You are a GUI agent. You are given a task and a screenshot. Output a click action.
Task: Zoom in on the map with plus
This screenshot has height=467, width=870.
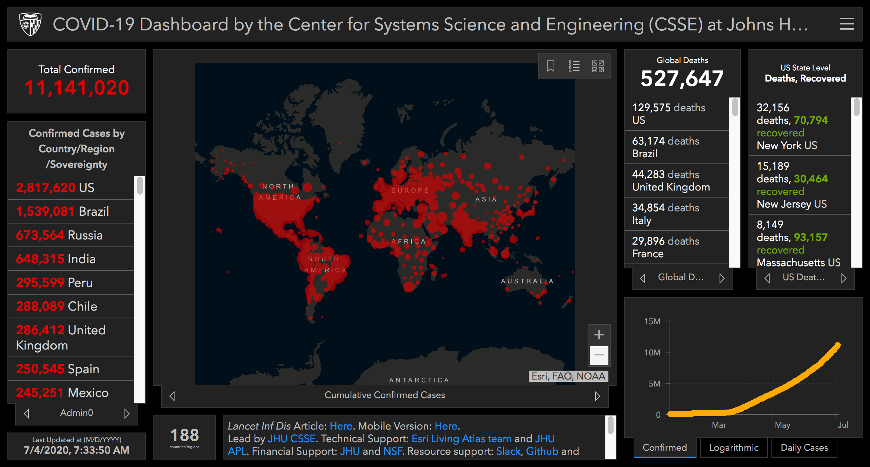tap(599, 335)
